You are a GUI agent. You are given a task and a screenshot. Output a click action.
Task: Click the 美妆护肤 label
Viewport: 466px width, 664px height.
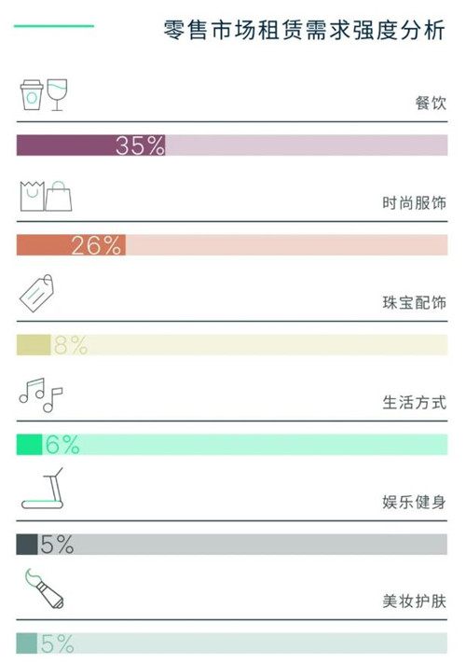click(x=415, y=602)
